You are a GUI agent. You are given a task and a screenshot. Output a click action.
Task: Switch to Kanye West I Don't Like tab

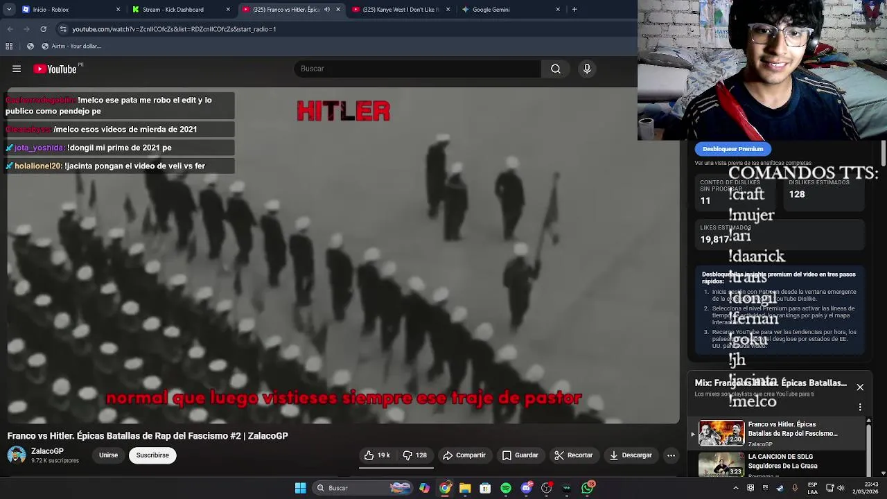(402, 10)
